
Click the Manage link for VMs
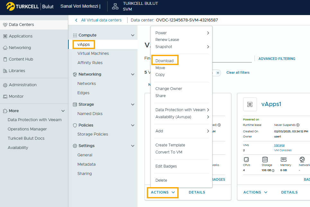coord(279,145)
